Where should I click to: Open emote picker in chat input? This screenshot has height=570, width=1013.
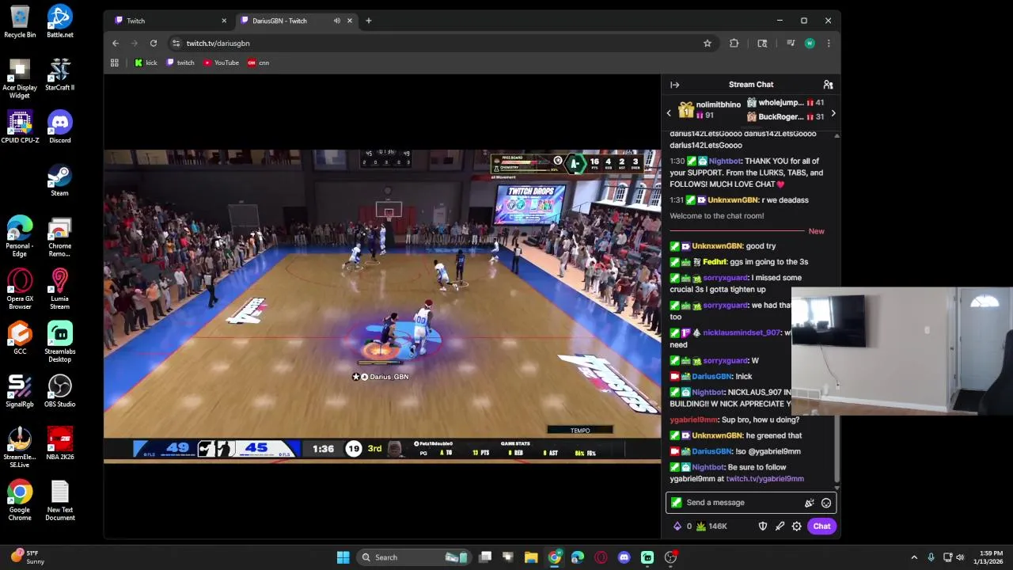coord(826,503)
